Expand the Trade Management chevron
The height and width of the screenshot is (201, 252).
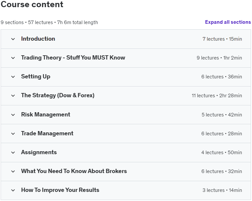(x=13, y=134)
